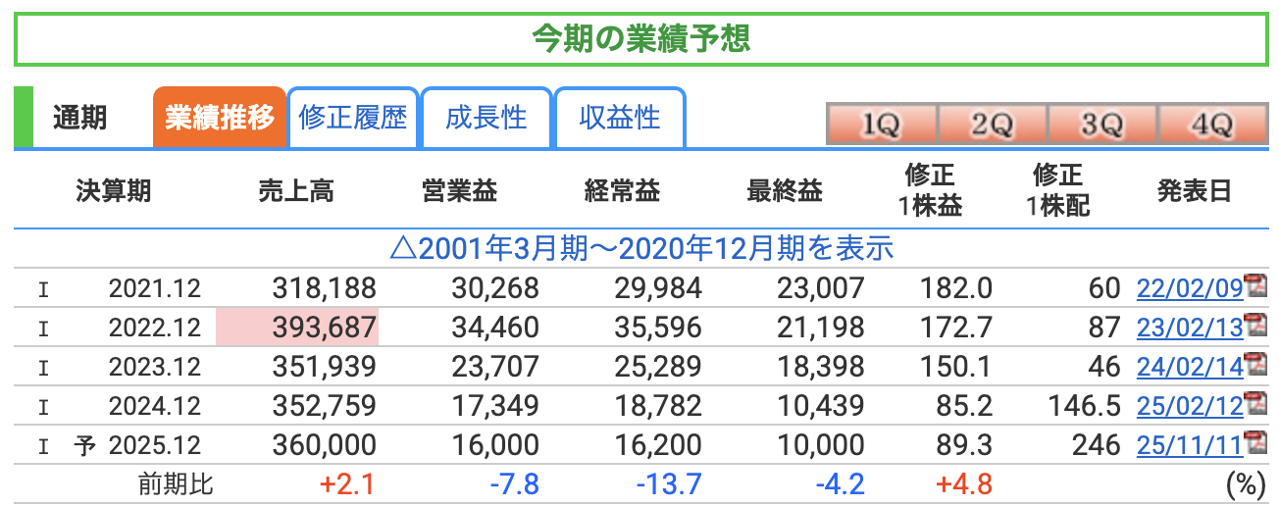Switch to the 業績推移 tab
This screenshot has width=1279, height=506.
(219, 119)
